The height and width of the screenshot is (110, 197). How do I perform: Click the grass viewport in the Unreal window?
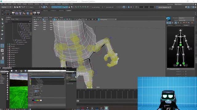pos(18,91)
